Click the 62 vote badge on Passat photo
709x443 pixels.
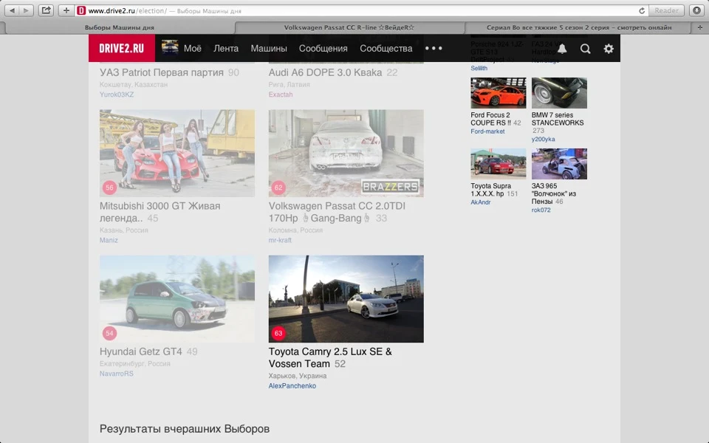278,187
